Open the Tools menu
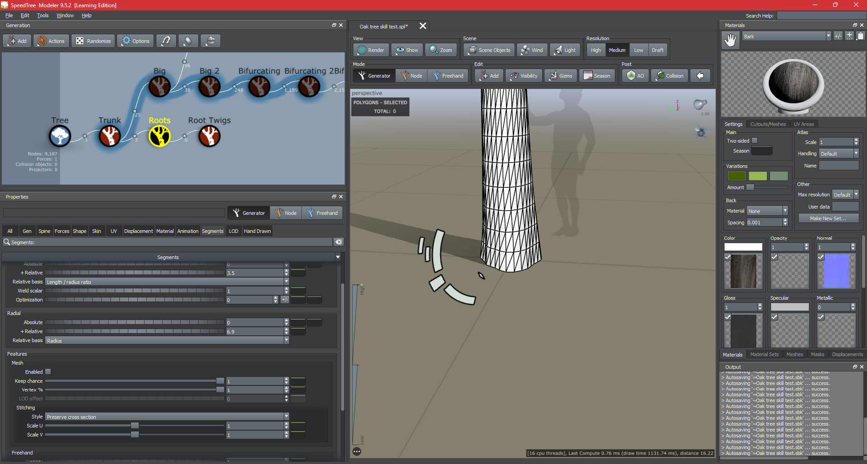The height and width of the screenshot is (464, 867). point(42,15)
